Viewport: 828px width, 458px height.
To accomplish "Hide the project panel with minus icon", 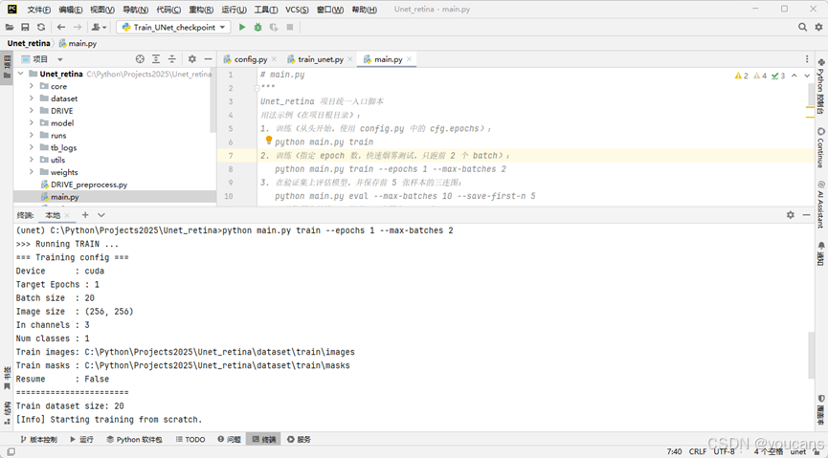I will coord(208,59).
